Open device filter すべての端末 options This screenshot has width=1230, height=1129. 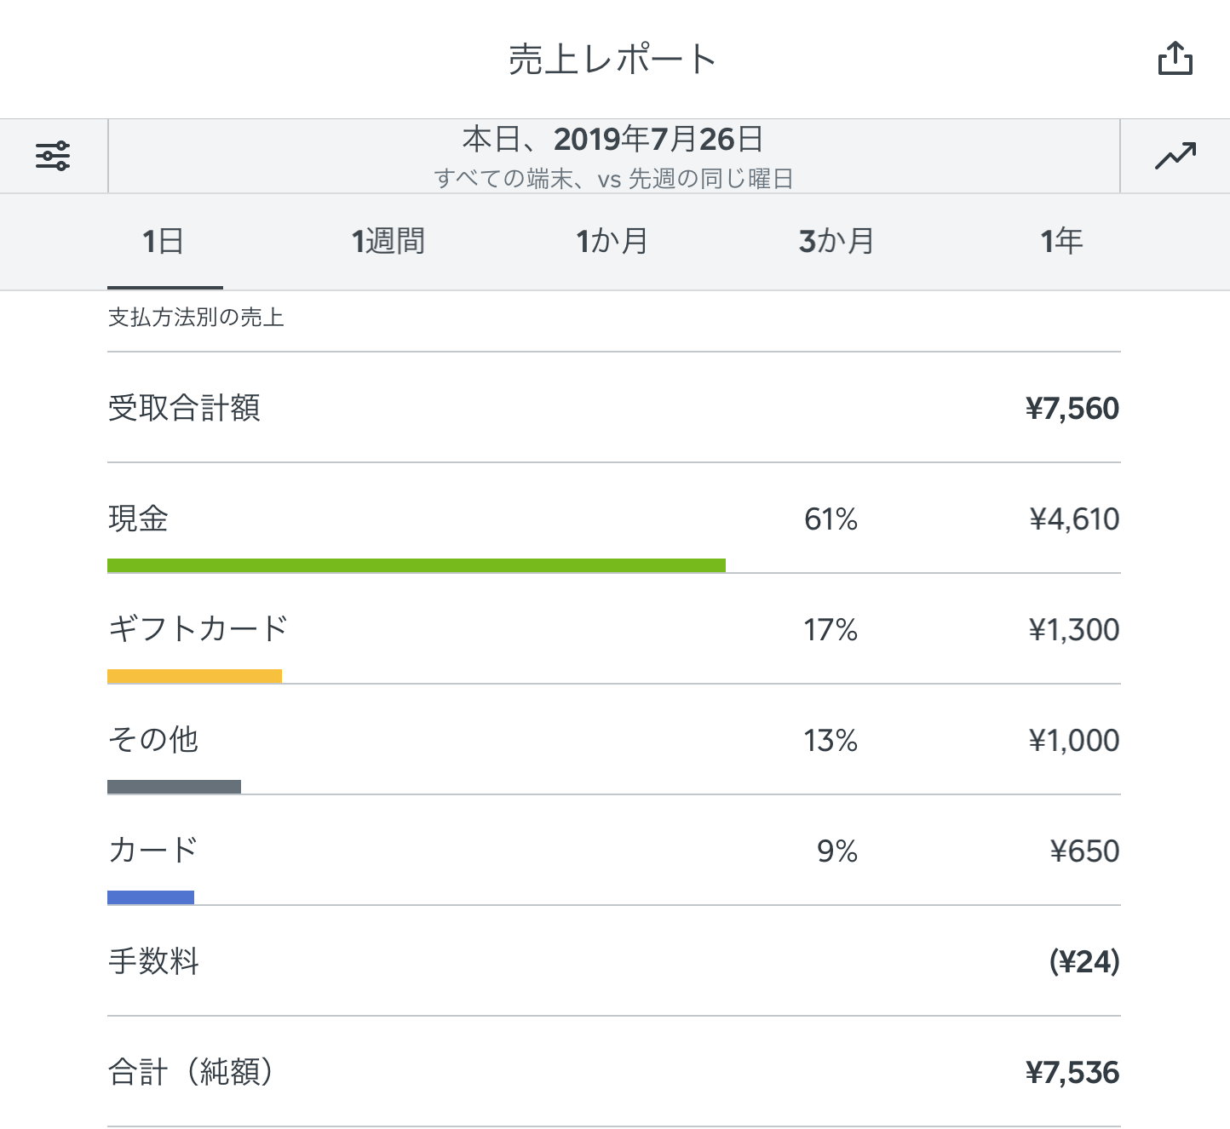coord(615,176)
